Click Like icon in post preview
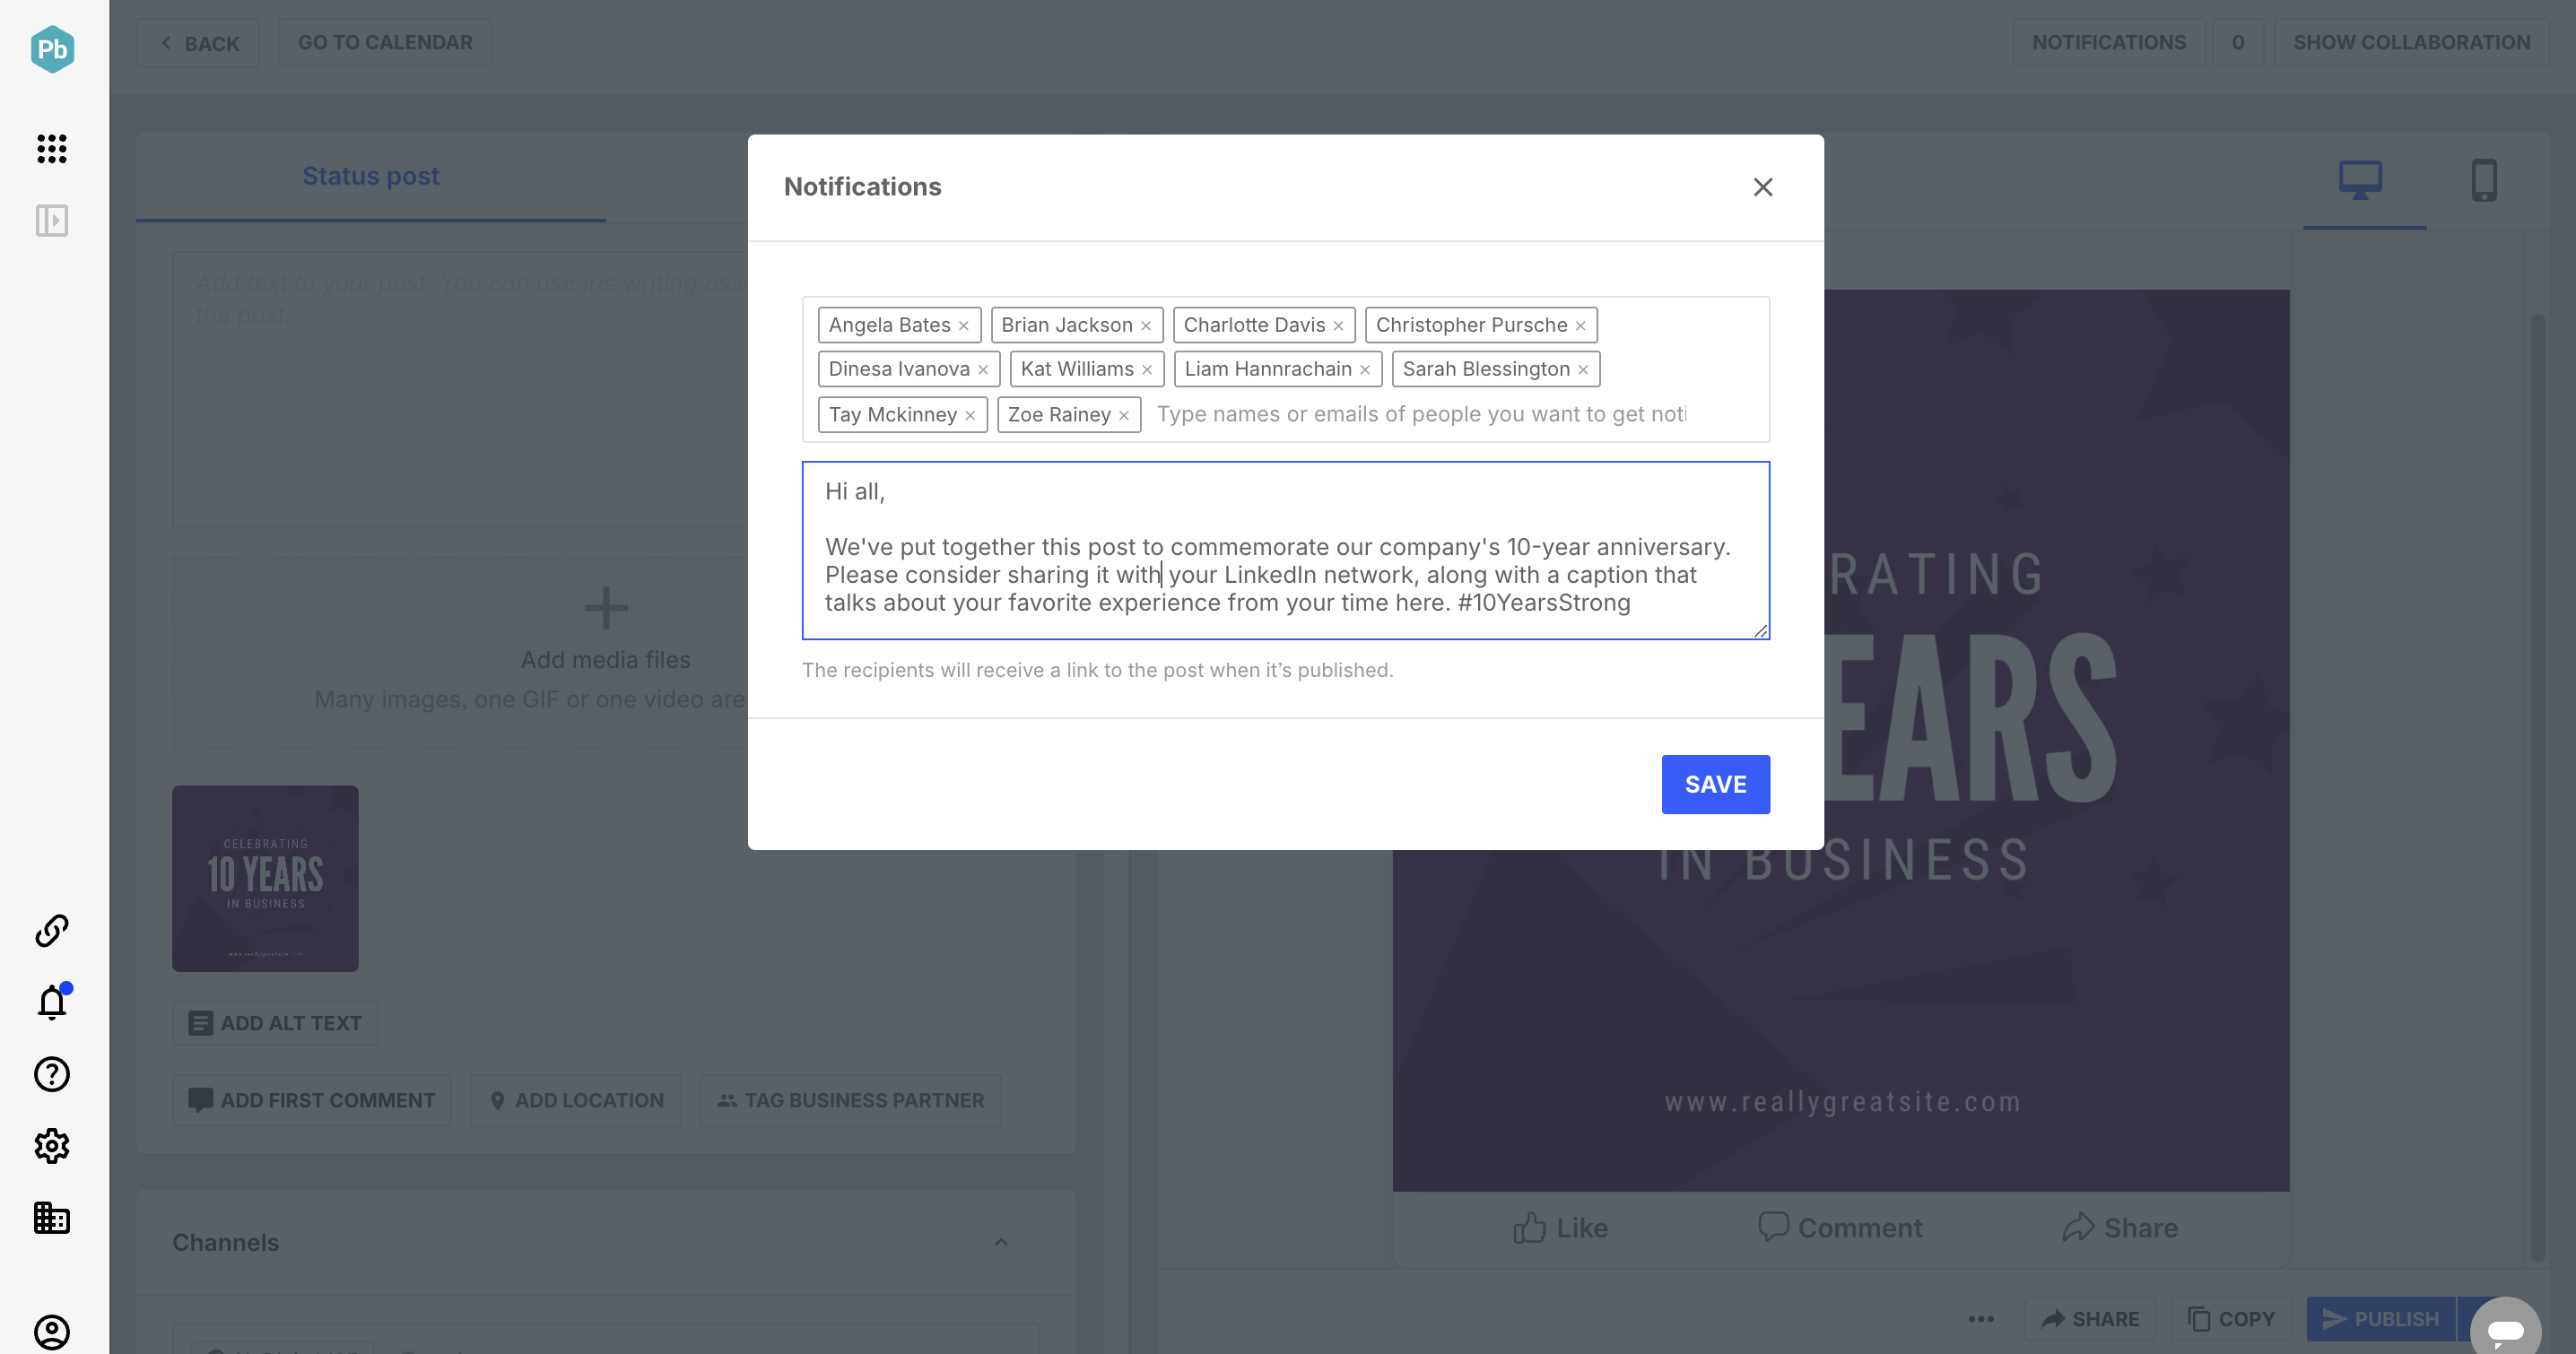Viewport: 2576px width, 1354px height. click(x=1529, y=1228)
